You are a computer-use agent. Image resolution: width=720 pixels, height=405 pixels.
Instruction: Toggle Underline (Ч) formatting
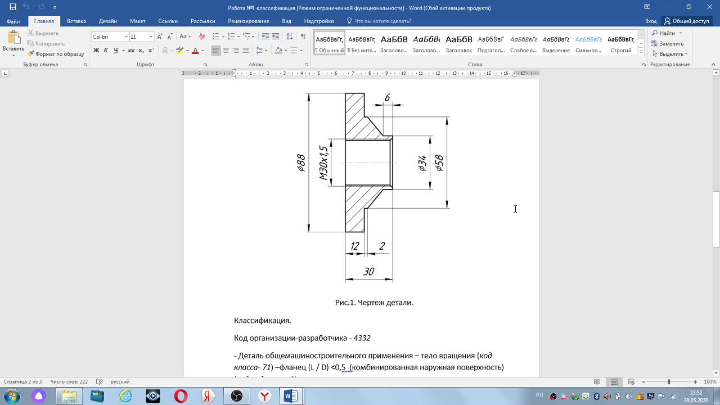click(x=115, y=51)
